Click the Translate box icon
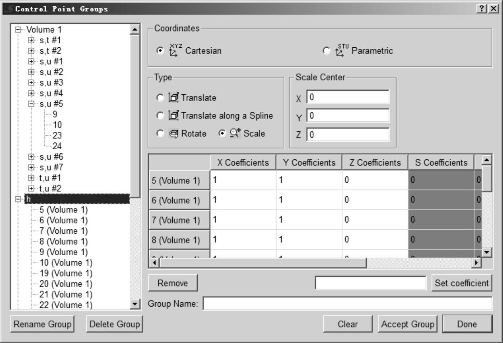 click(x=173, y=97)
